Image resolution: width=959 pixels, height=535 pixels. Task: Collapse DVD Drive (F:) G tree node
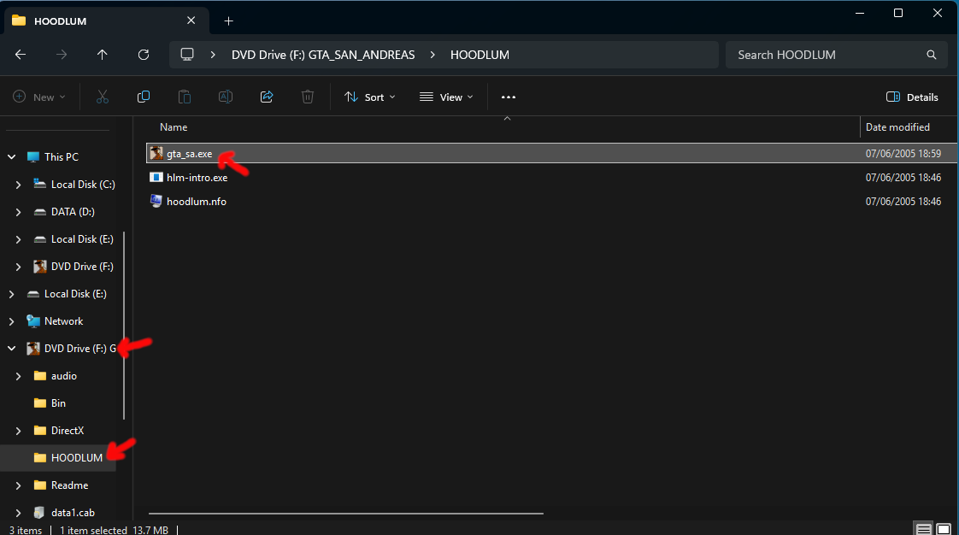click(12, 349)
